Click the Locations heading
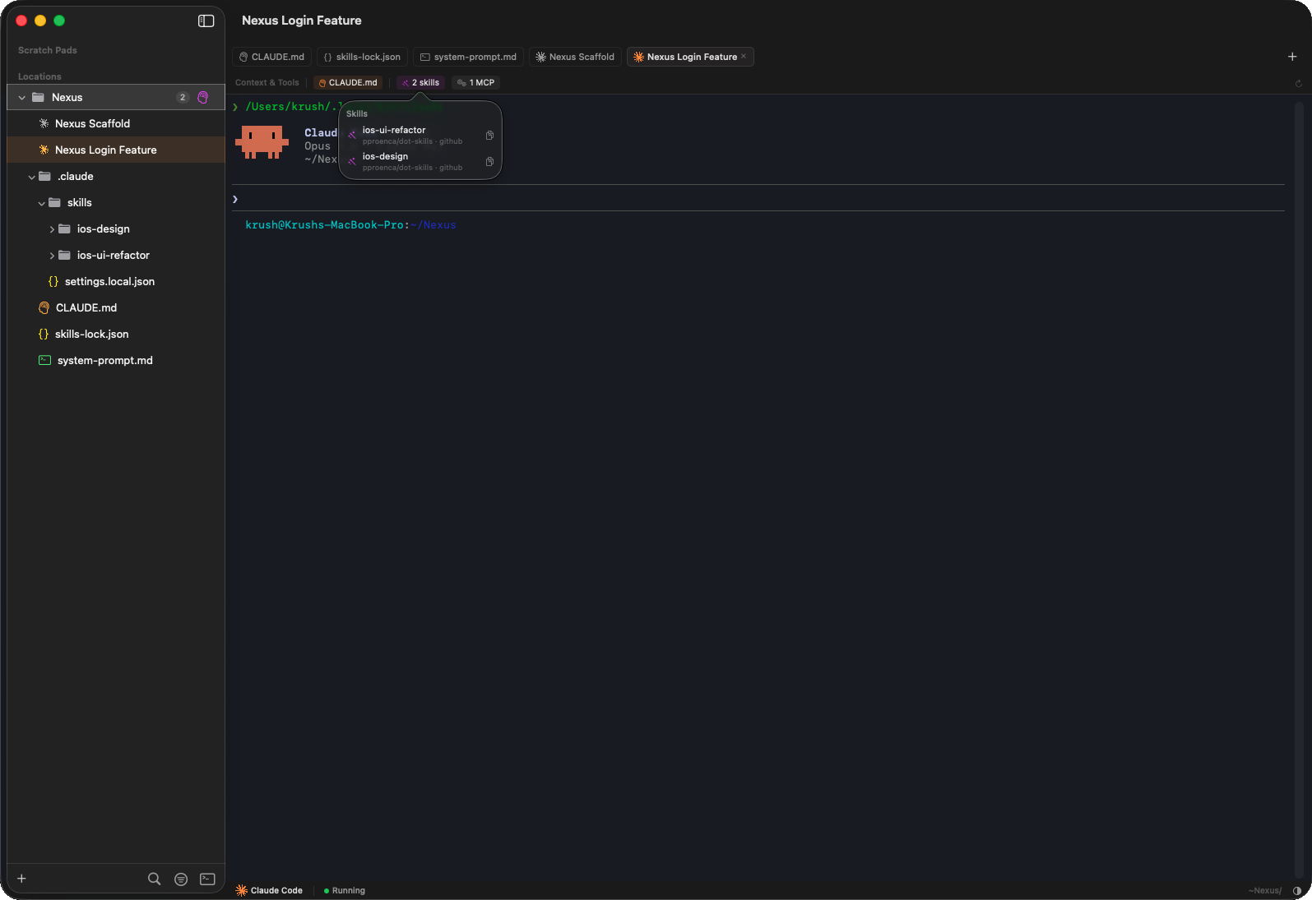The height and width of the screenshot is (900, 1312). (39, 76)
